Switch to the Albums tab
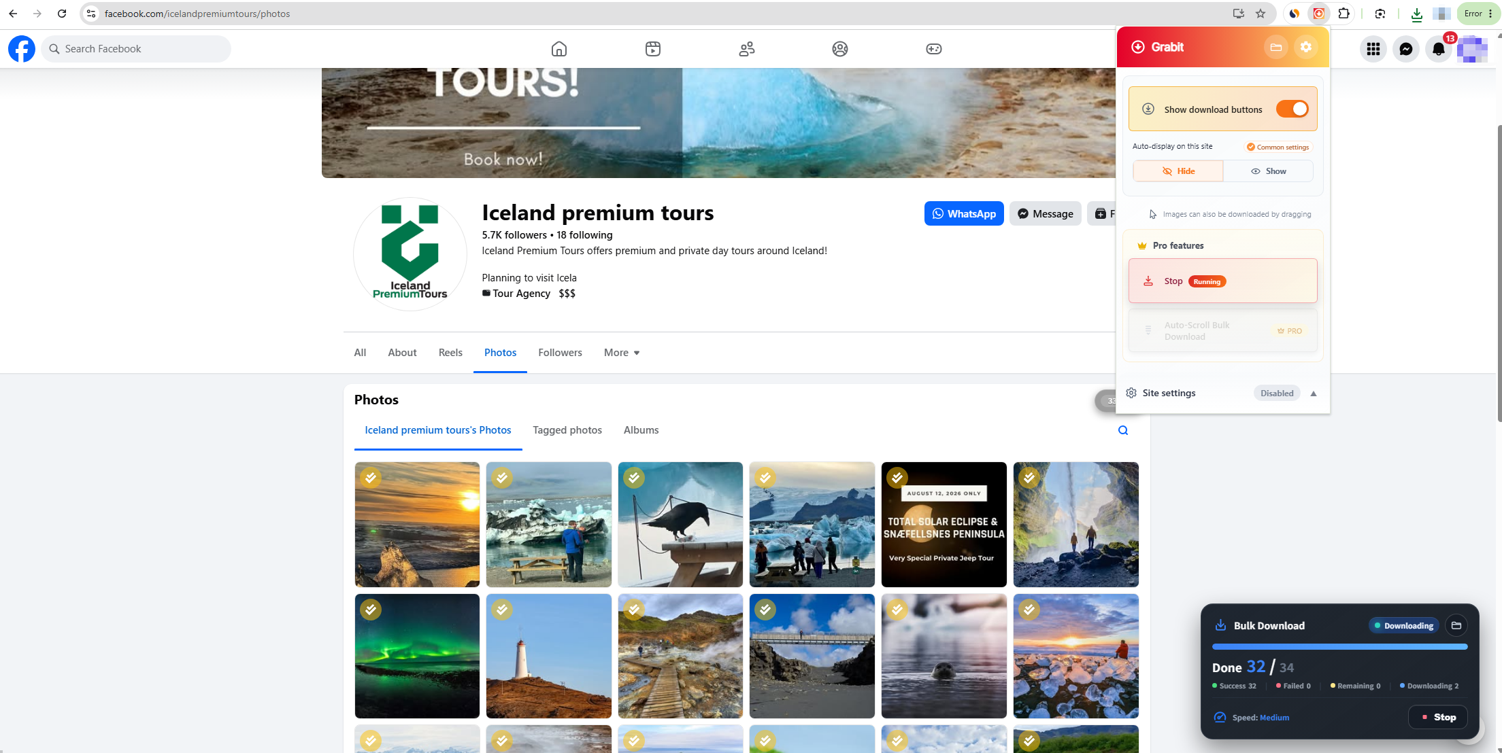The width and height of the screenshot is (1502, 753). [x=641, y=430]
